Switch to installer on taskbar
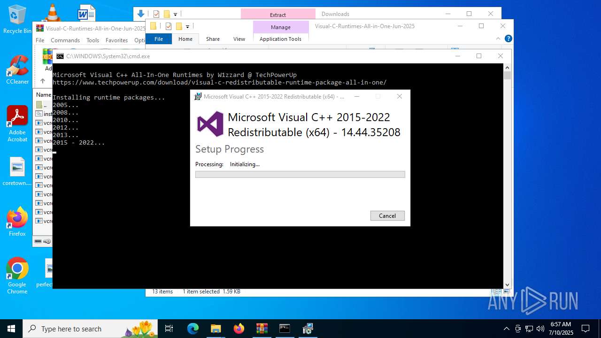Viewport: 601px width, 338px height. [x=308, y=329]
